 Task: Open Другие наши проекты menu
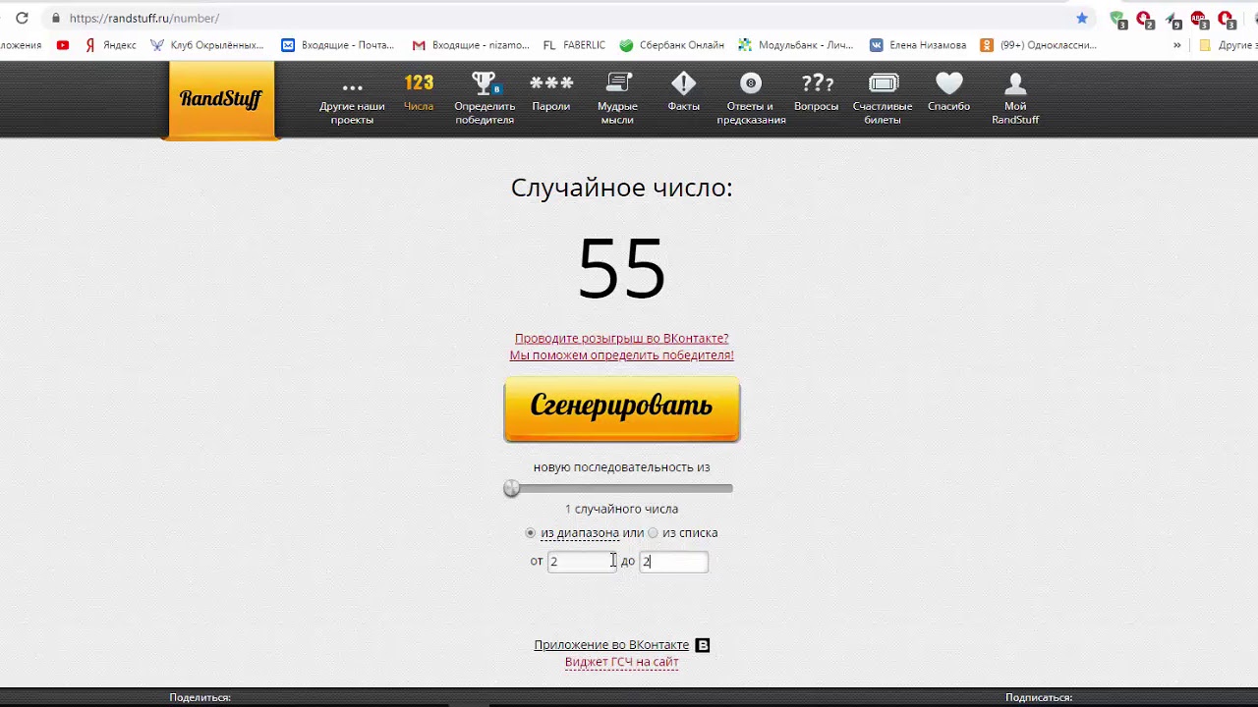coord(352,99)
